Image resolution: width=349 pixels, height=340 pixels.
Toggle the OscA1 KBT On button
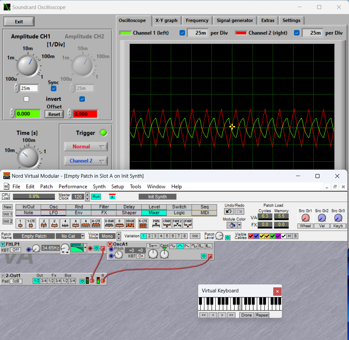point(141,256)
